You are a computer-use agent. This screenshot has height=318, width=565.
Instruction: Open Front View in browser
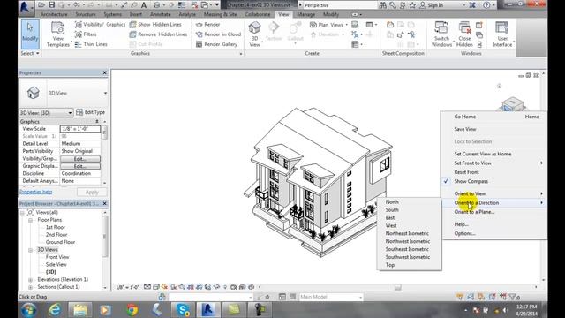56,257
